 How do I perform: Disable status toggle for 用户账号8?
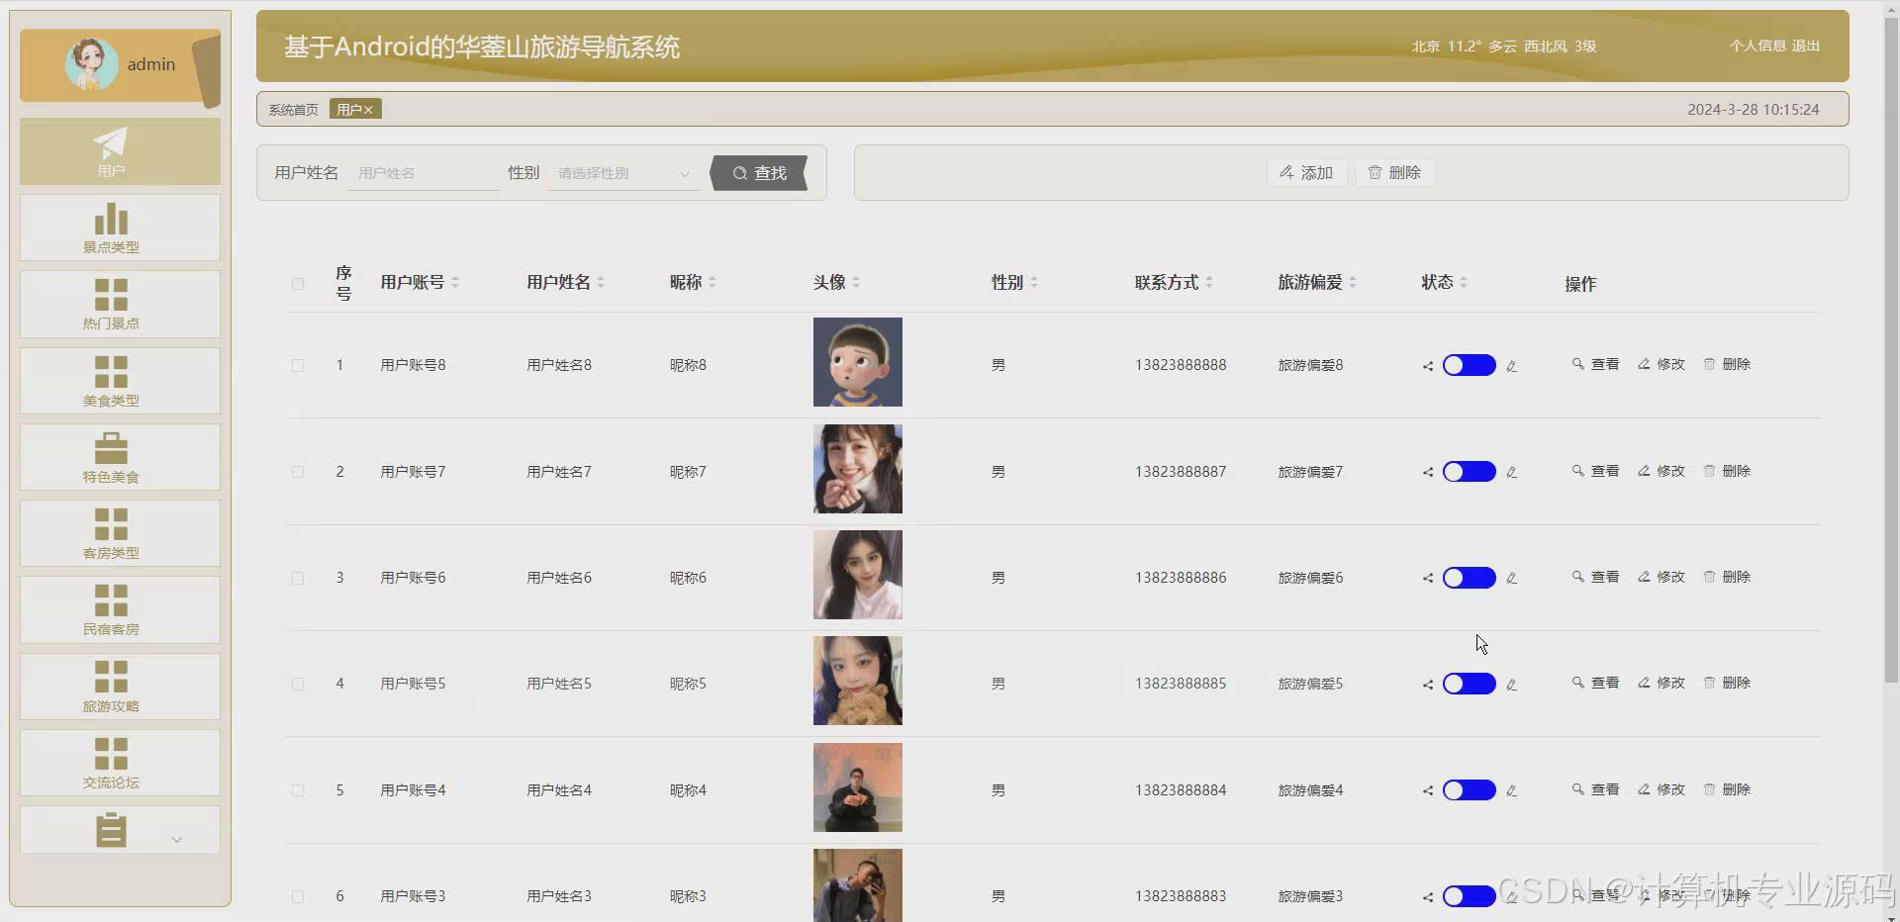pyautogui.click(x=1469, y=365)
